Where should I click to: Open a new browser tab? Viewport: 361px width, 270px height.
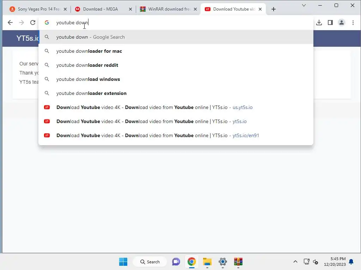274,9
